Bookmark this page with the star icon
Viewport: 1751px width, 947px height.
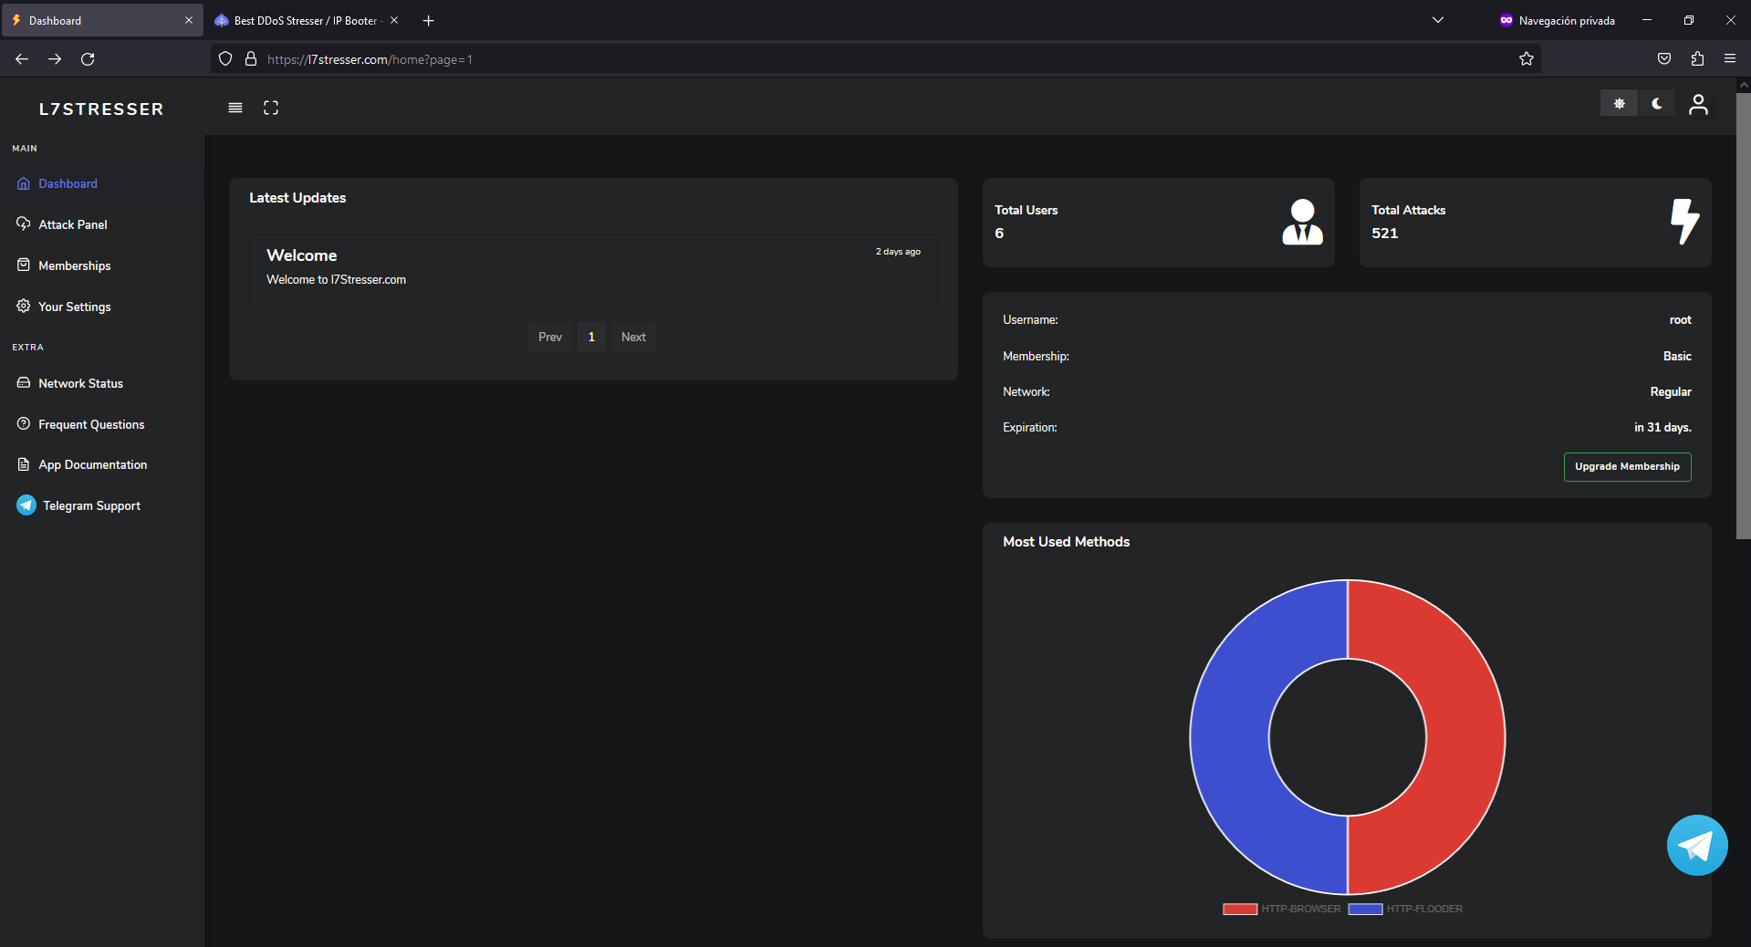coord(1527,59)
